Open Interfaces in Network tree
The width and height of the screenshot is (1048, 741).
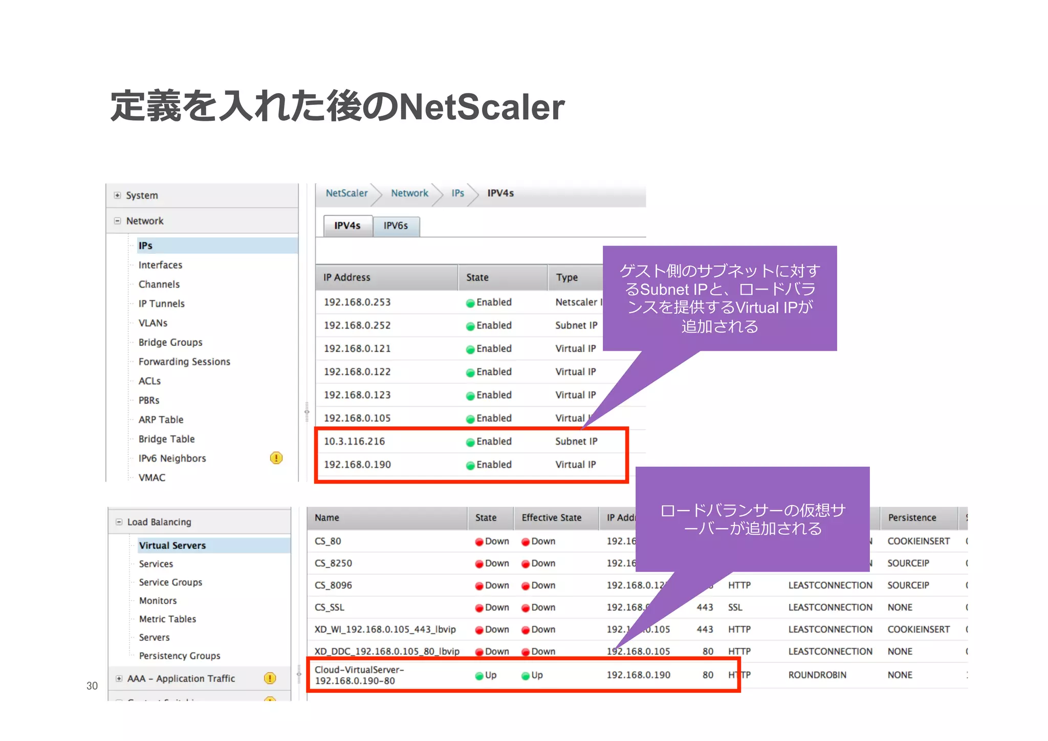[x=160, y=265]
